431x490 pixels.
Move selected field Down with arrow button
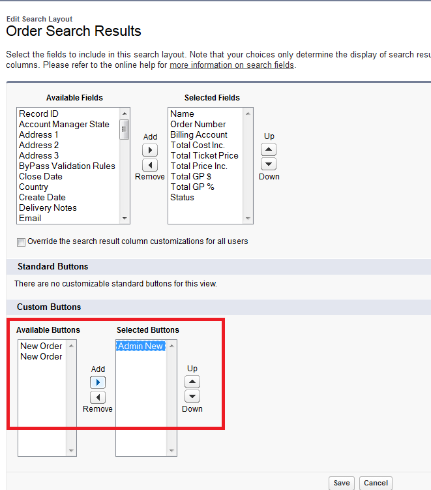tap(269, 164)
